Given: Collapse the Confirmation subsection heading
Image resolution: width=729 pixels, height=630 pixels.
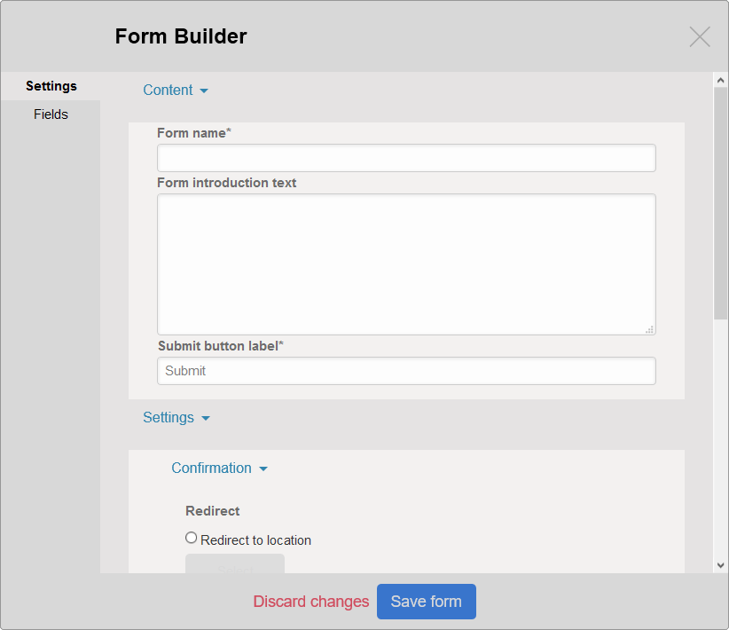Looking at the screenshot, I should tap(211, 468).
